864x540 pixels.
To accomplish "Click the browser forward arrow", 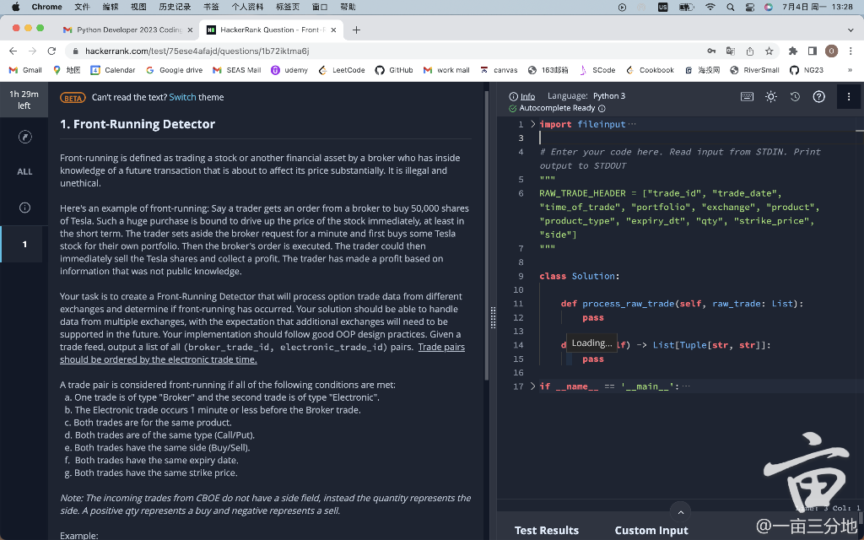I will point(33,51).
